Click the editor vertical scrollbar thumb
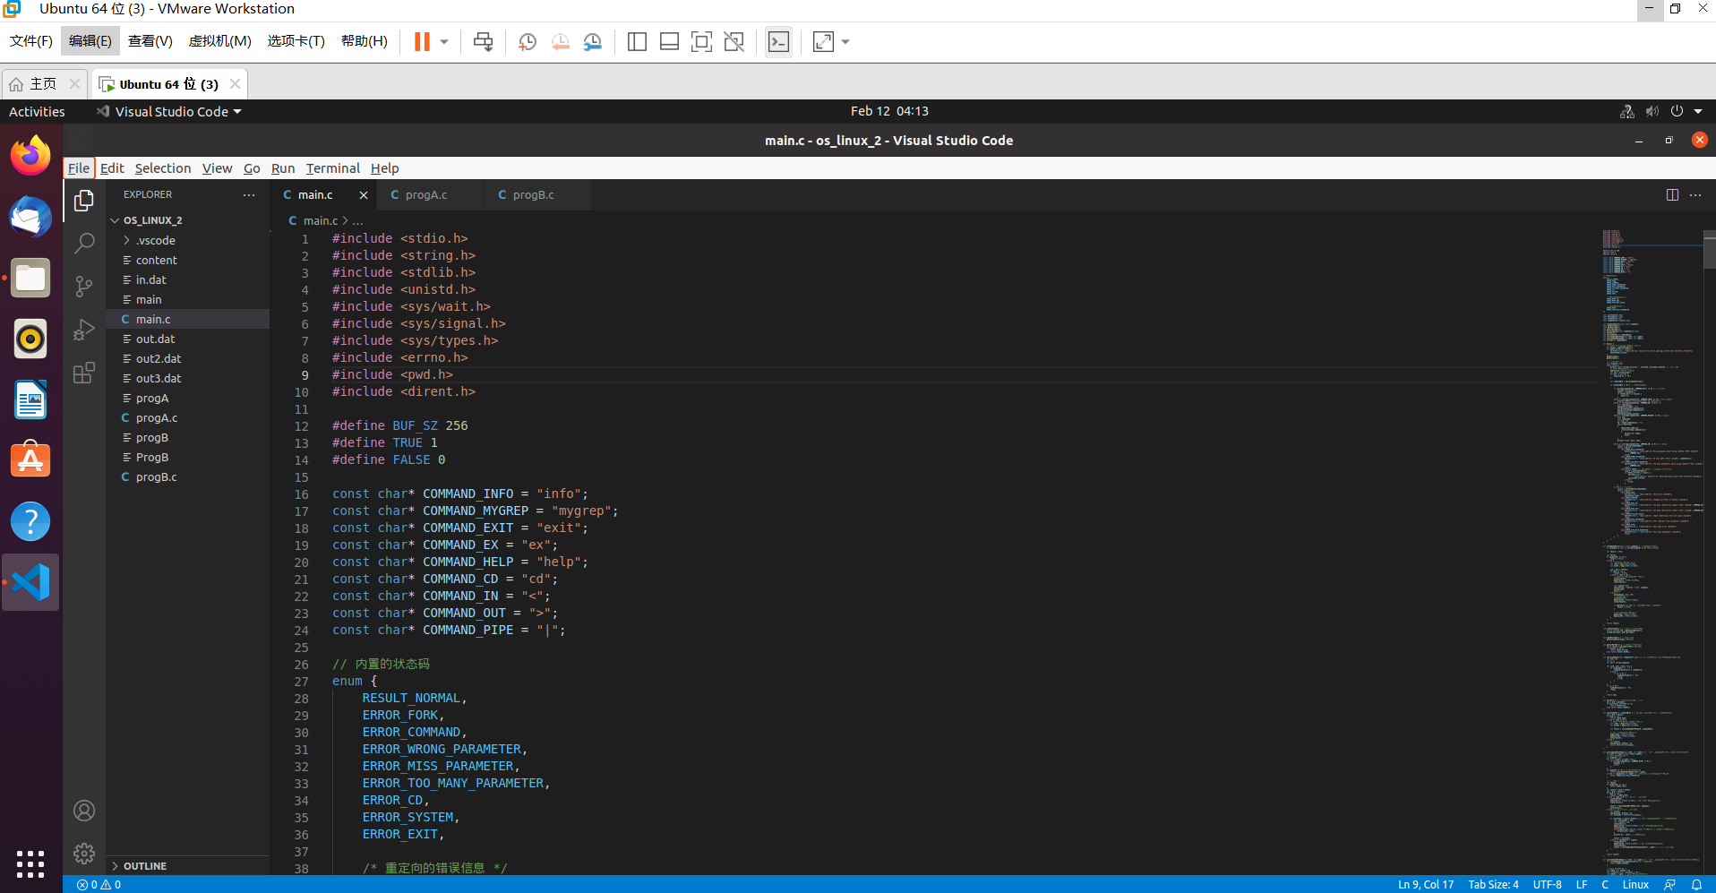This screenshot has height=893, width=1716. [x=1709, y=249]
